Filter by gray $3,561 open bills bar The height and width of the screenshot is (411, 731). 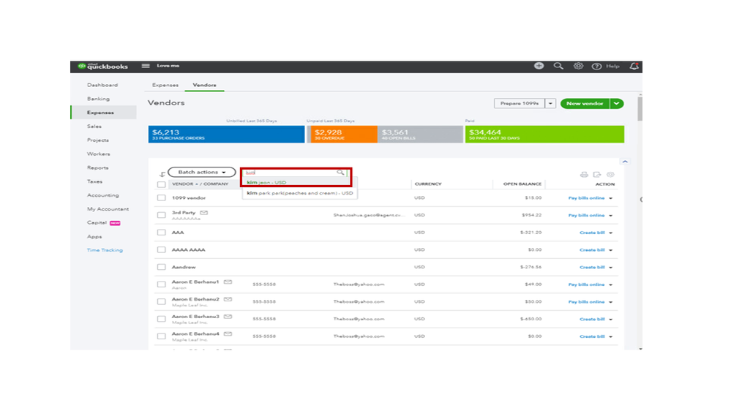(x=420, y=135)
